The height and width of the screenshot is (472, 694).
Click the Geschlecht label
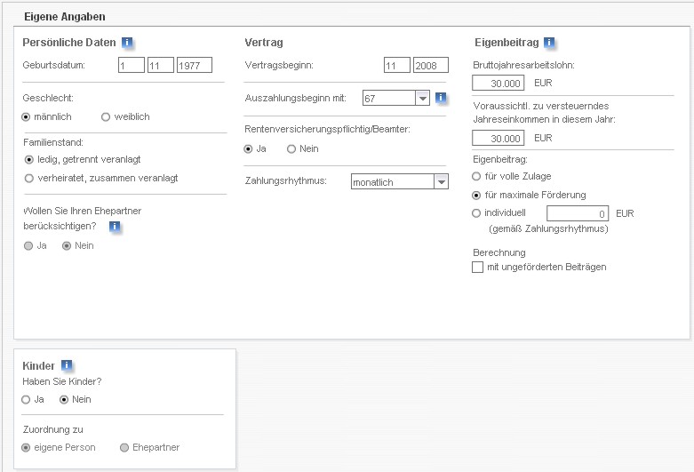click(48, 98)
